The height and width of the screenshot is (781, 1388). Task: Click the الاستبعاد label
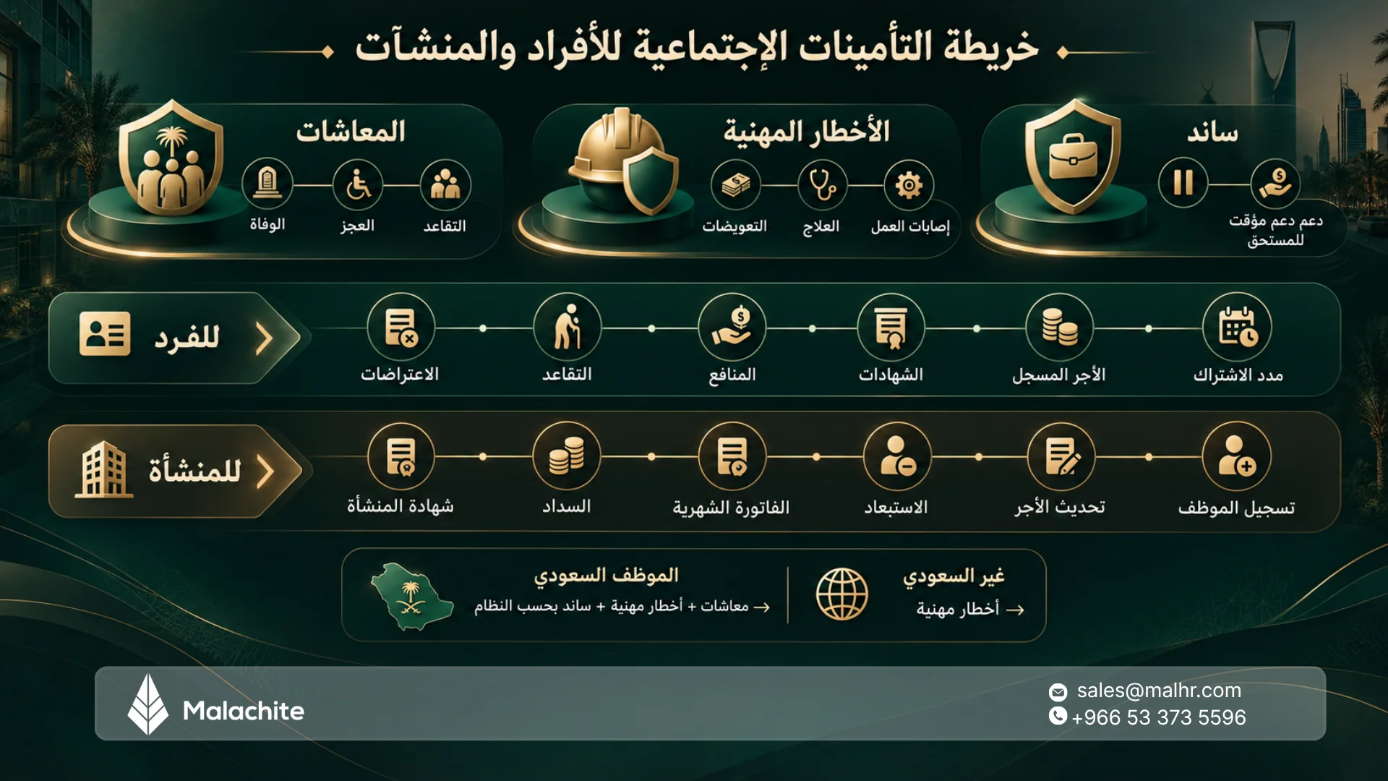(896, 508)
